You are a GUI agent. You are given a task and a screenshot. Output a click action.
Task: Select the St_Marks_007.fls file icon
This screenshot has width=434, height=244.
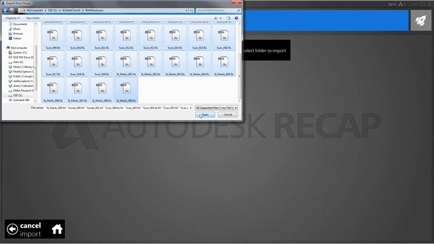coord(77,89)
